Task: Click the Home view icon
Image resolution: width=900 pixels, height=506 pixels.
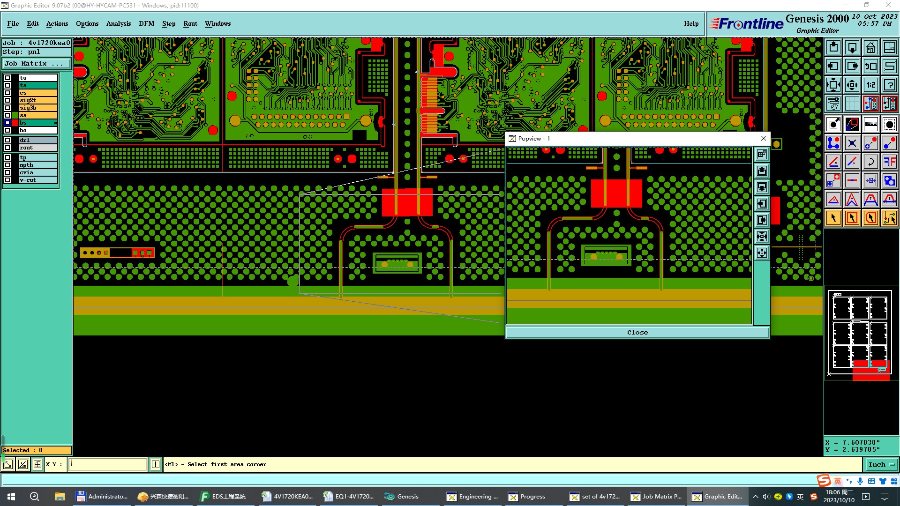Action: tap(870, 47)
